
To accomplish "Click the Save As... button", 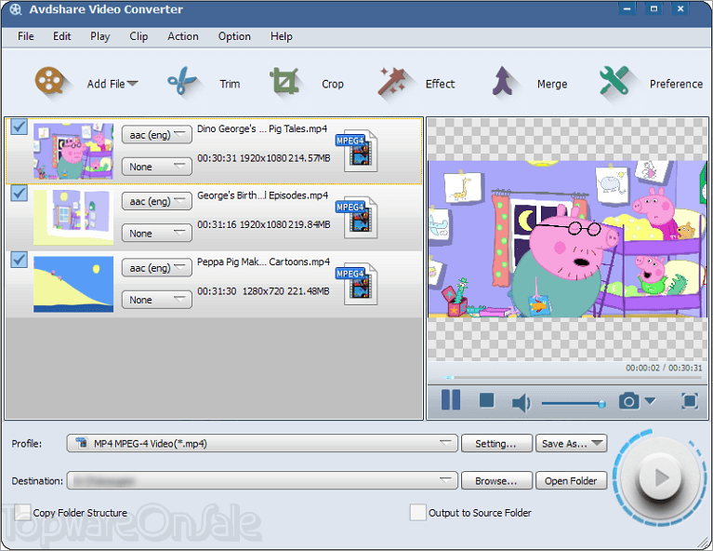I will click(571, 443).
